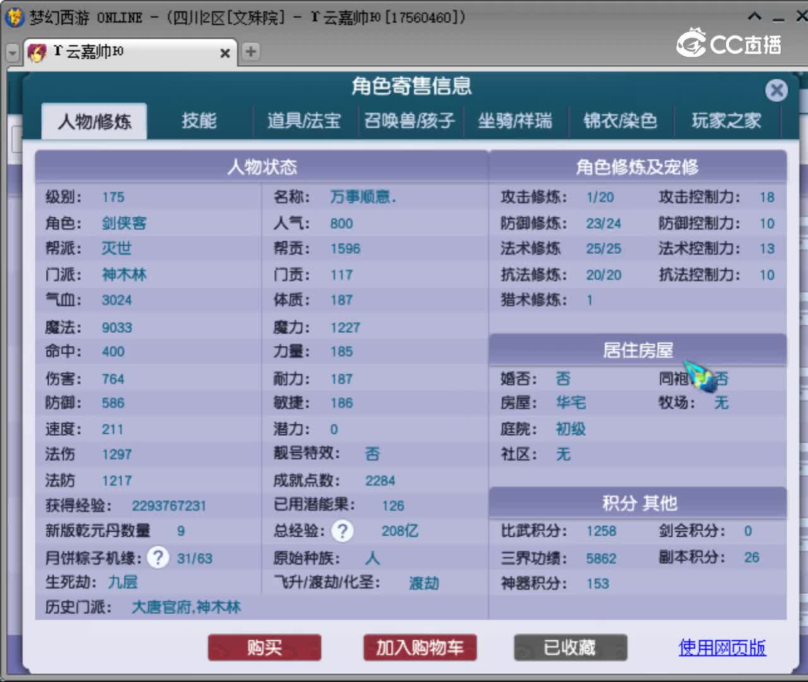This screenshot has width=808, height=682.
Task: Click the 攻击控制力 value 18
Action: tap(767, 197)
